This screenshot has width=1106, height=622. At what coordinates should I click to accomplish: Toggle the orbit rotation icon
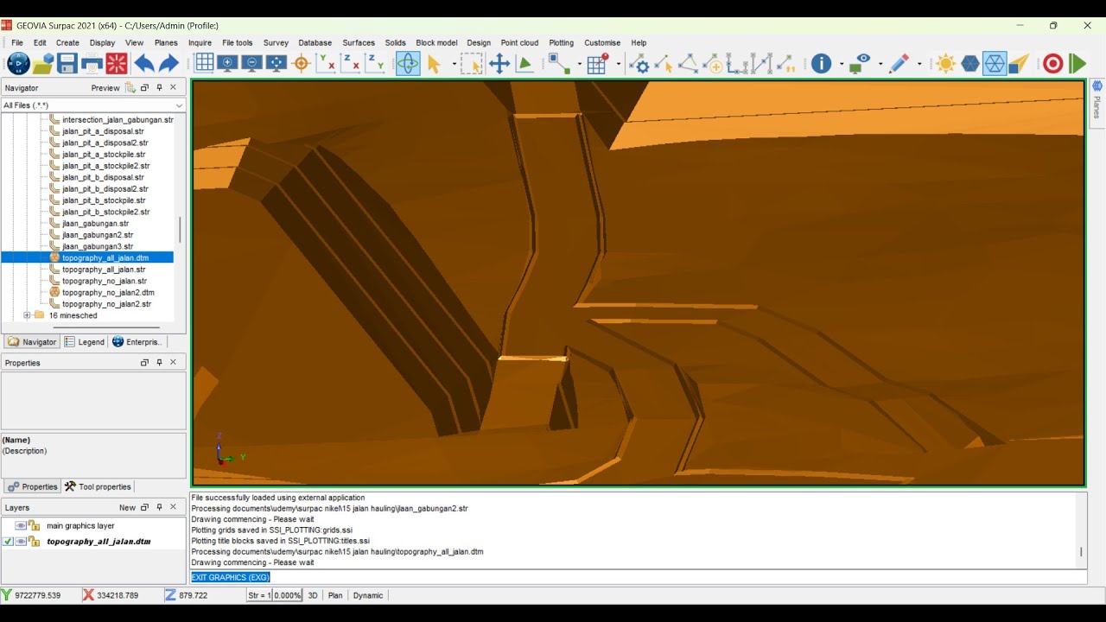[x=408, y=63]
